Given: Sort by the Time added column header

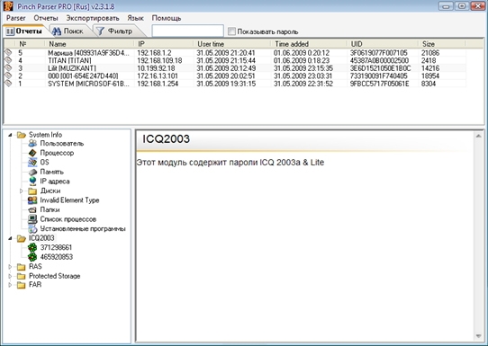Looking at the screenshot, I should (310, 44).
